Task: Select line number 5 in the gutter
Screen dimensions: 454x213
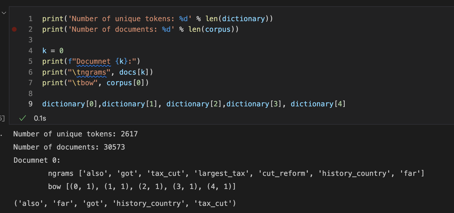Action: 30,61
